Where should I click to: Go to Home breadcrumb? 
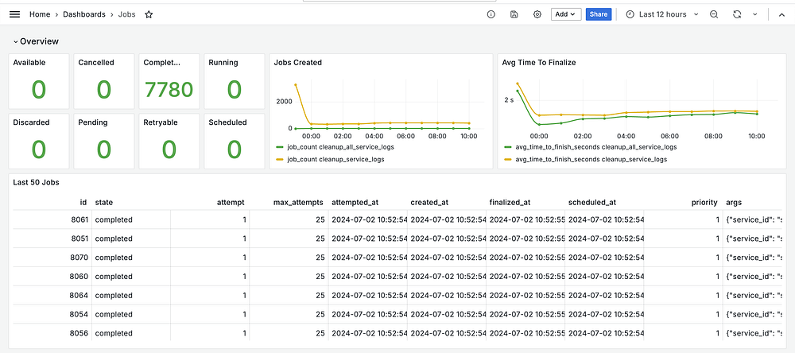click(40, 14)
